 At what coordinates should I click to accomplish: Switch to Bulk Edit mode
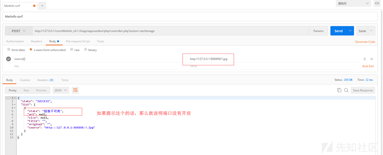368,66
